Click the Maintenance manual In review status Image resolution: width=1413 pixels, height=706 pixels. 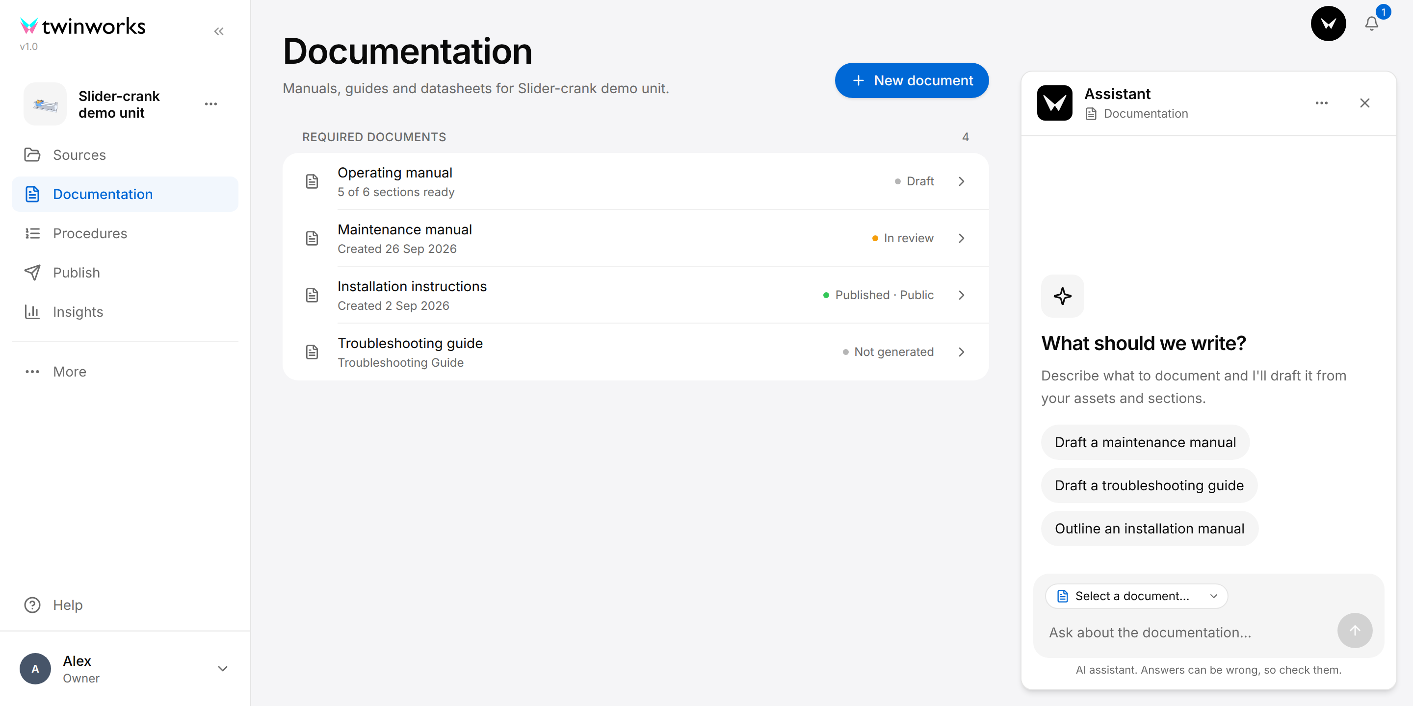point(903,238)
